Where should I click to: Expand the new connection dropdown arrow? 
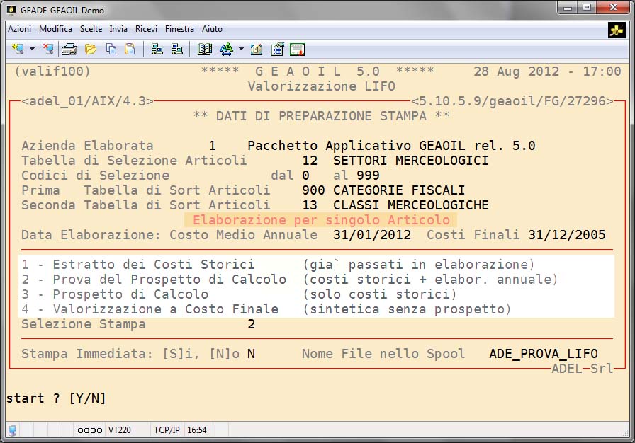[33, 50]
